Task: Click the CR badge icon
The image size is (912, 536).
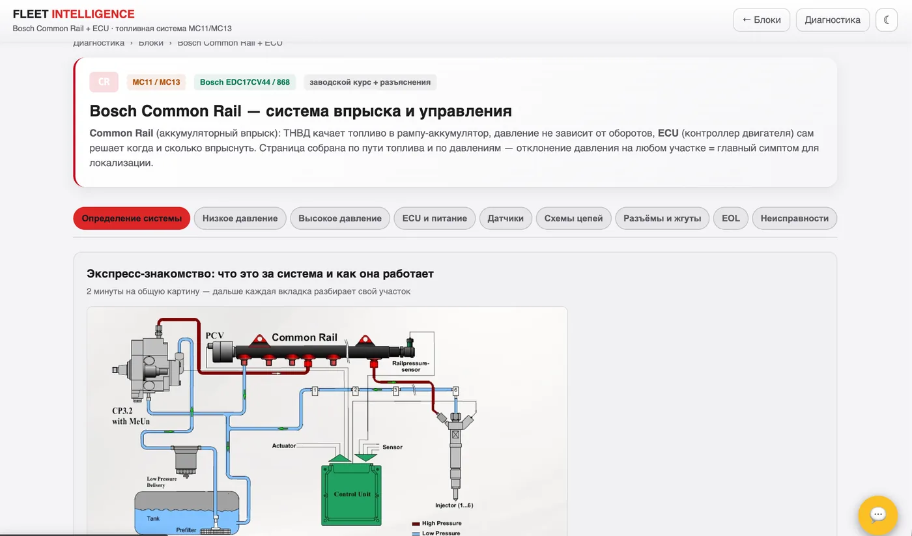Action: (104, 82)
